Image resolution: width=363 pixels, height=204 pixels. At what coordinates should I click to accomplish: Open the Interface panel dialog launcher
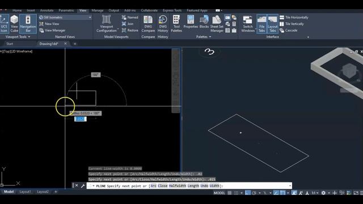(x=308, y=37)
